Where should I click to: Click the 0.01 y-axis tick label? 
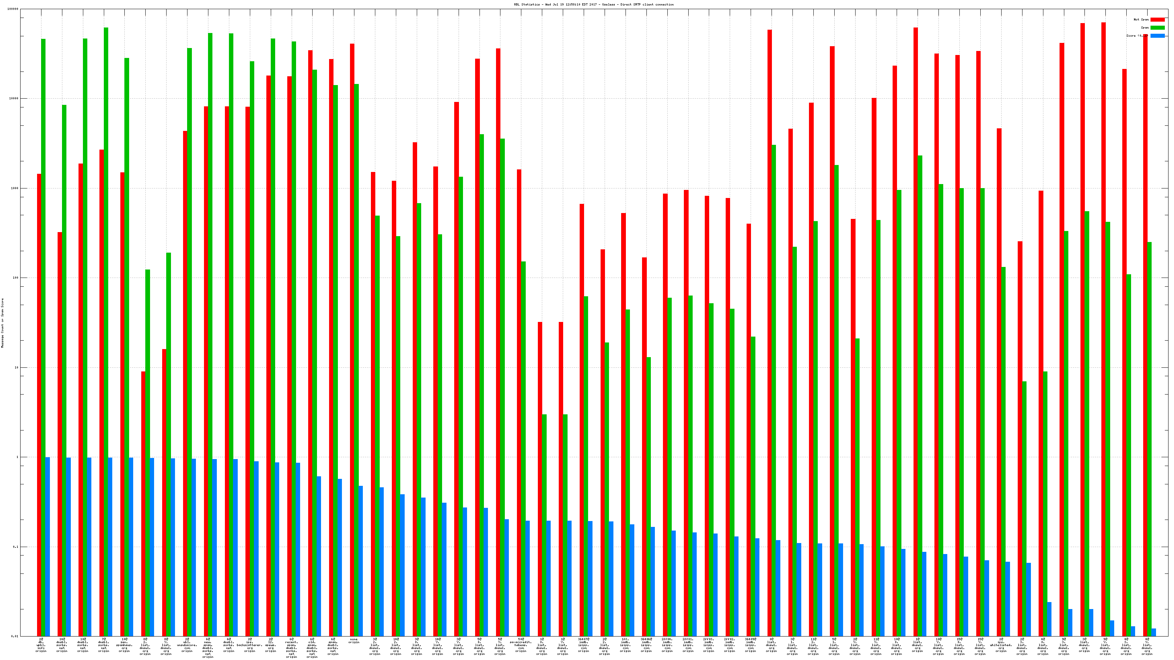pos(15,636)
